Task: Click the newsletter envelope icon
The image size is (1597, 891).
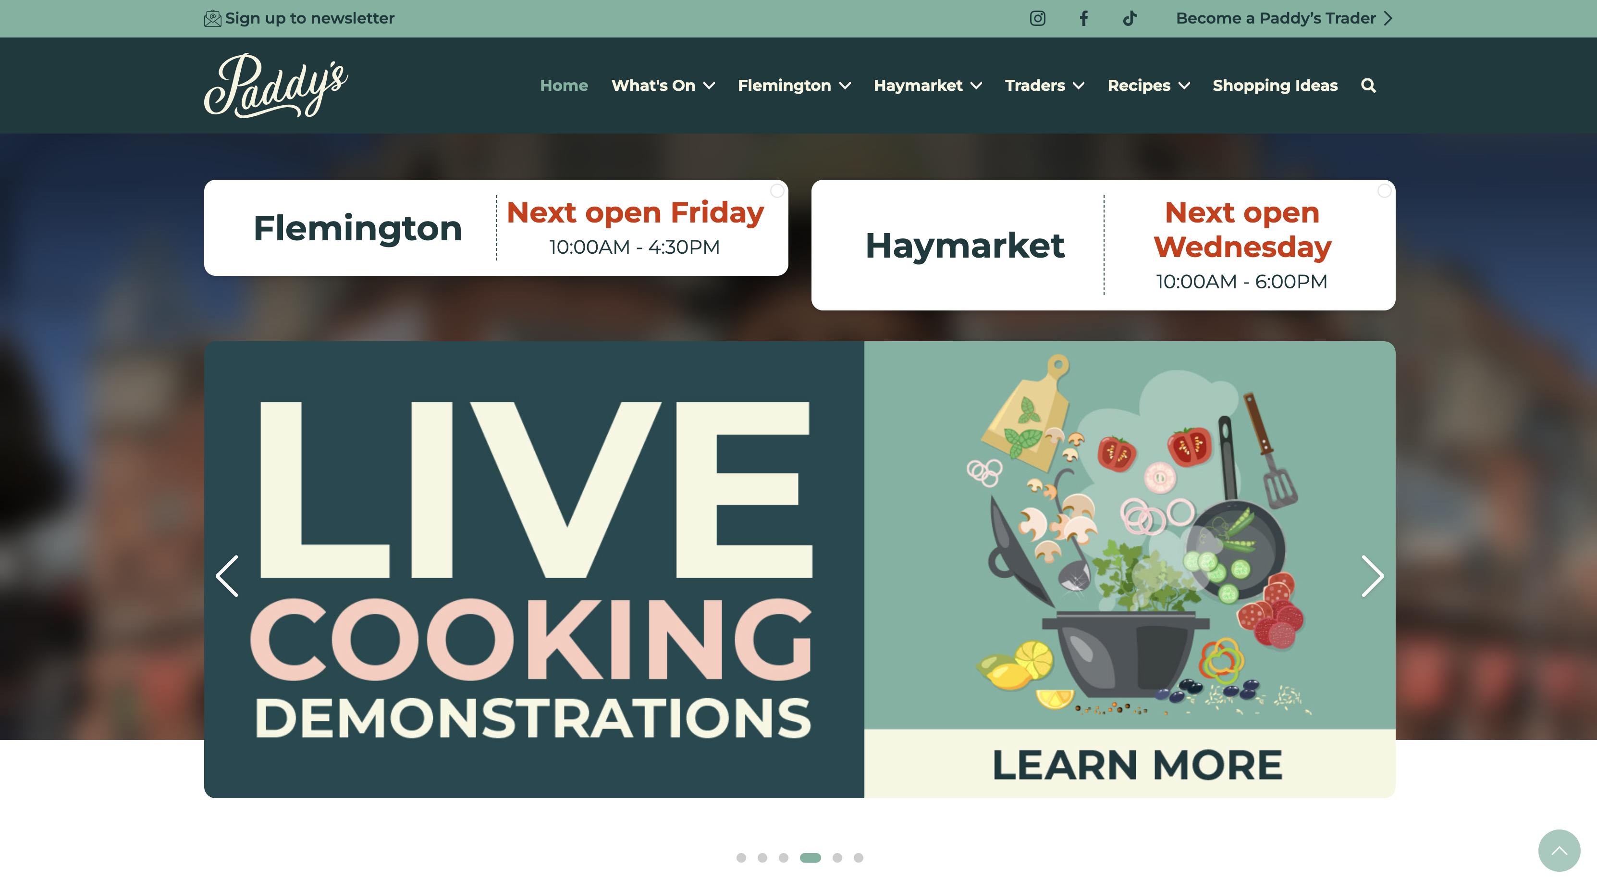Action: pos(213,18)
